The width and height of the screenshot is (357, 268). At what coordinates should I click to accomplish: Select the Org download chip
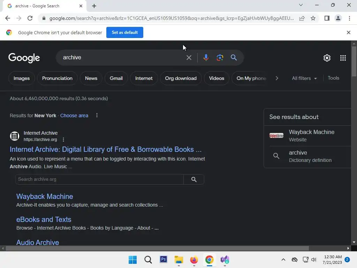point(181,78)
